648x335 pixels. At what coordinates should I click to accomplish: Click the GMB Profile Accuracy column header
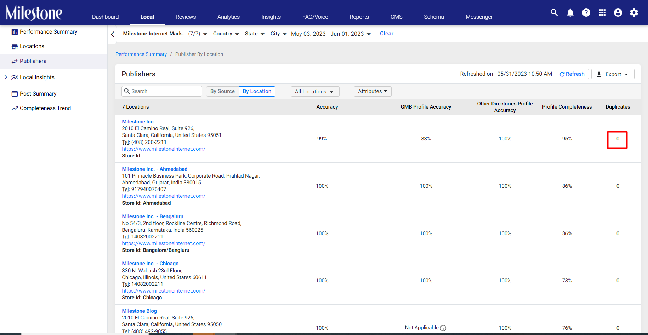coord(426,107)
